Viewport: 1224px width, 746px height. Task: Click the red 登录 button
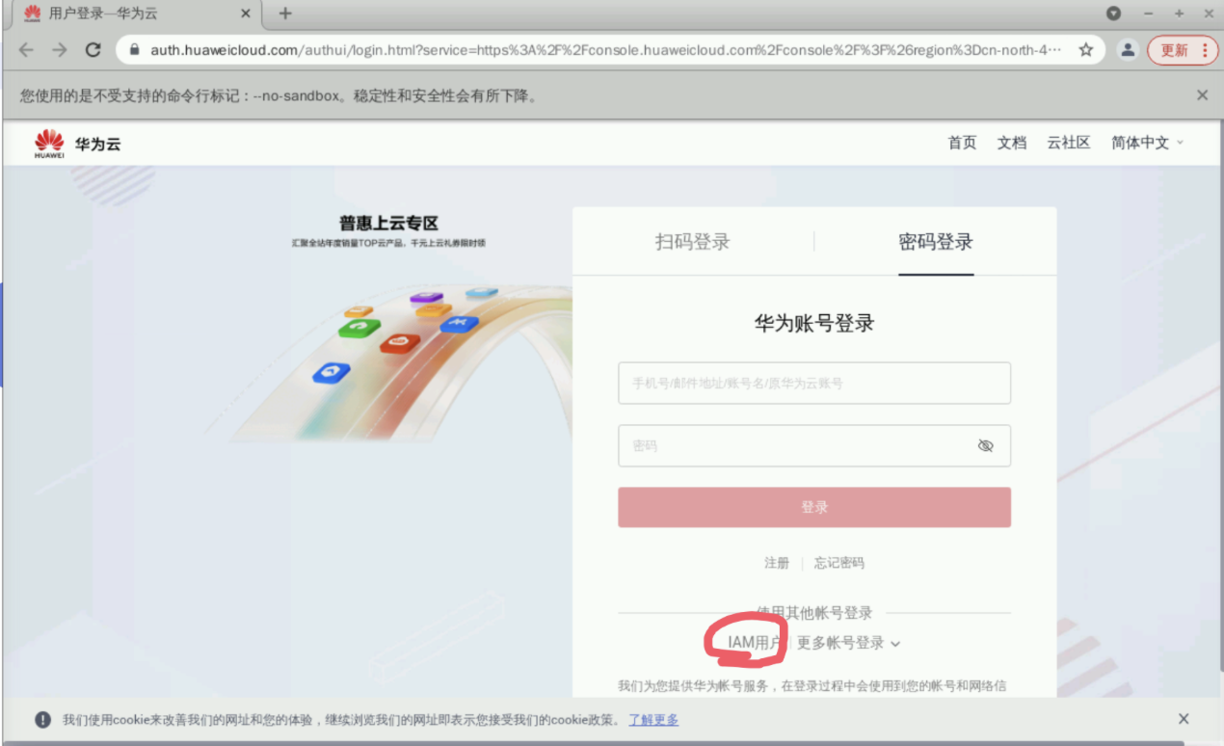click(x=814, y=507)
